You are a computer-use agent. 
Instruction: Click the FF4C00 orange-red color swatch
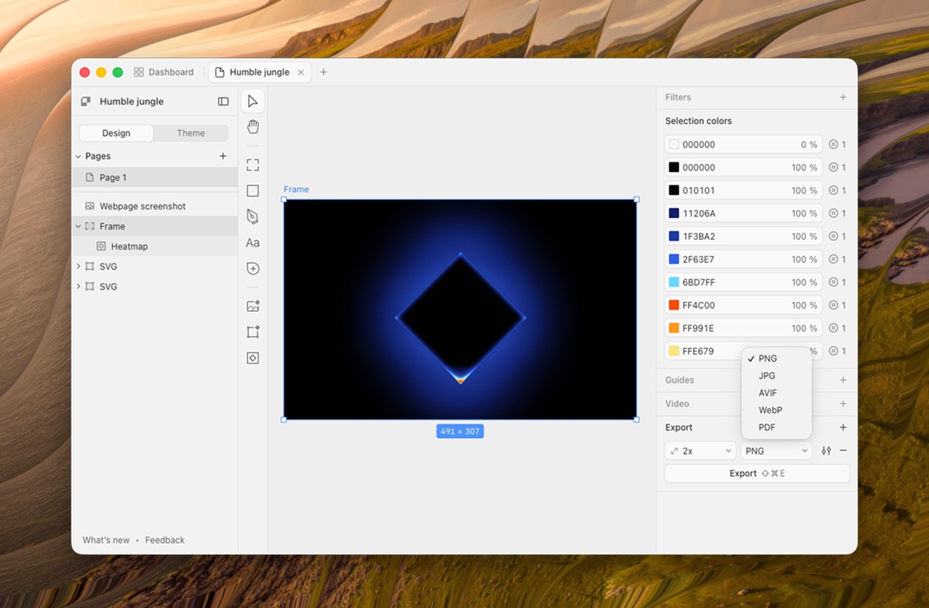673,305
